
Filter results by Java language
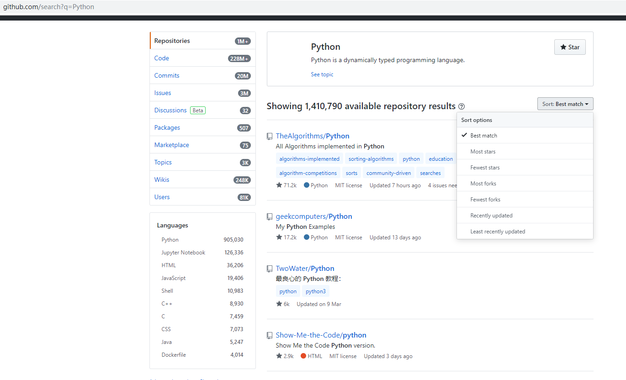point(202,342)
